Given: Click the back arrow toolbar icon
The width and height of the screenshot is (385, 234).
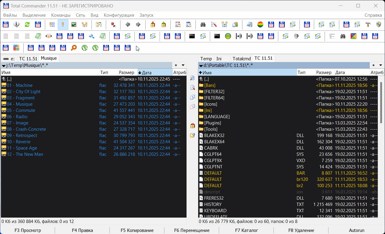Looking at the screenshot, I should click(128, 25).
